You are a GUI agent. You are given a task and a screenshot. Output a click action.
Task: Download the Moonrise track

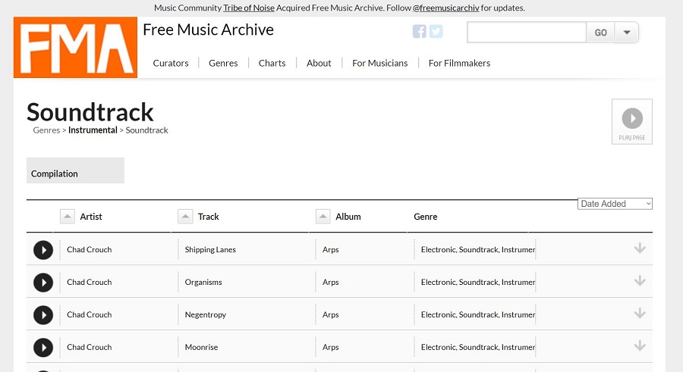click(x=640, y=346)
